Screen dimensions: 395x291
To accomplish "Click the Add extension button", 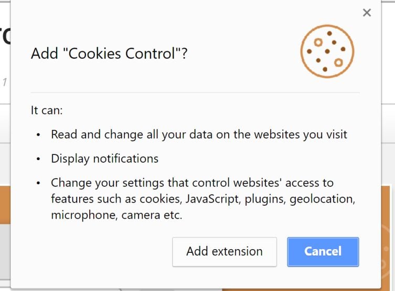I will tap(224, 252).
